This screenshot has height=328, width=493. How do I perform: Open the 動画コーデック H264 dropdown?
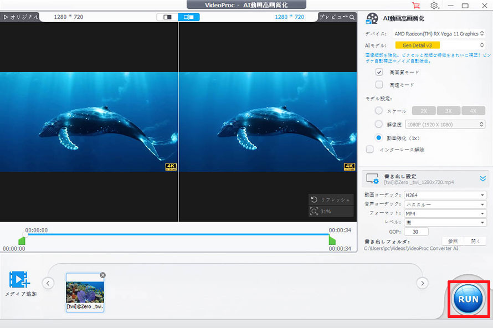tap(445, 195)
